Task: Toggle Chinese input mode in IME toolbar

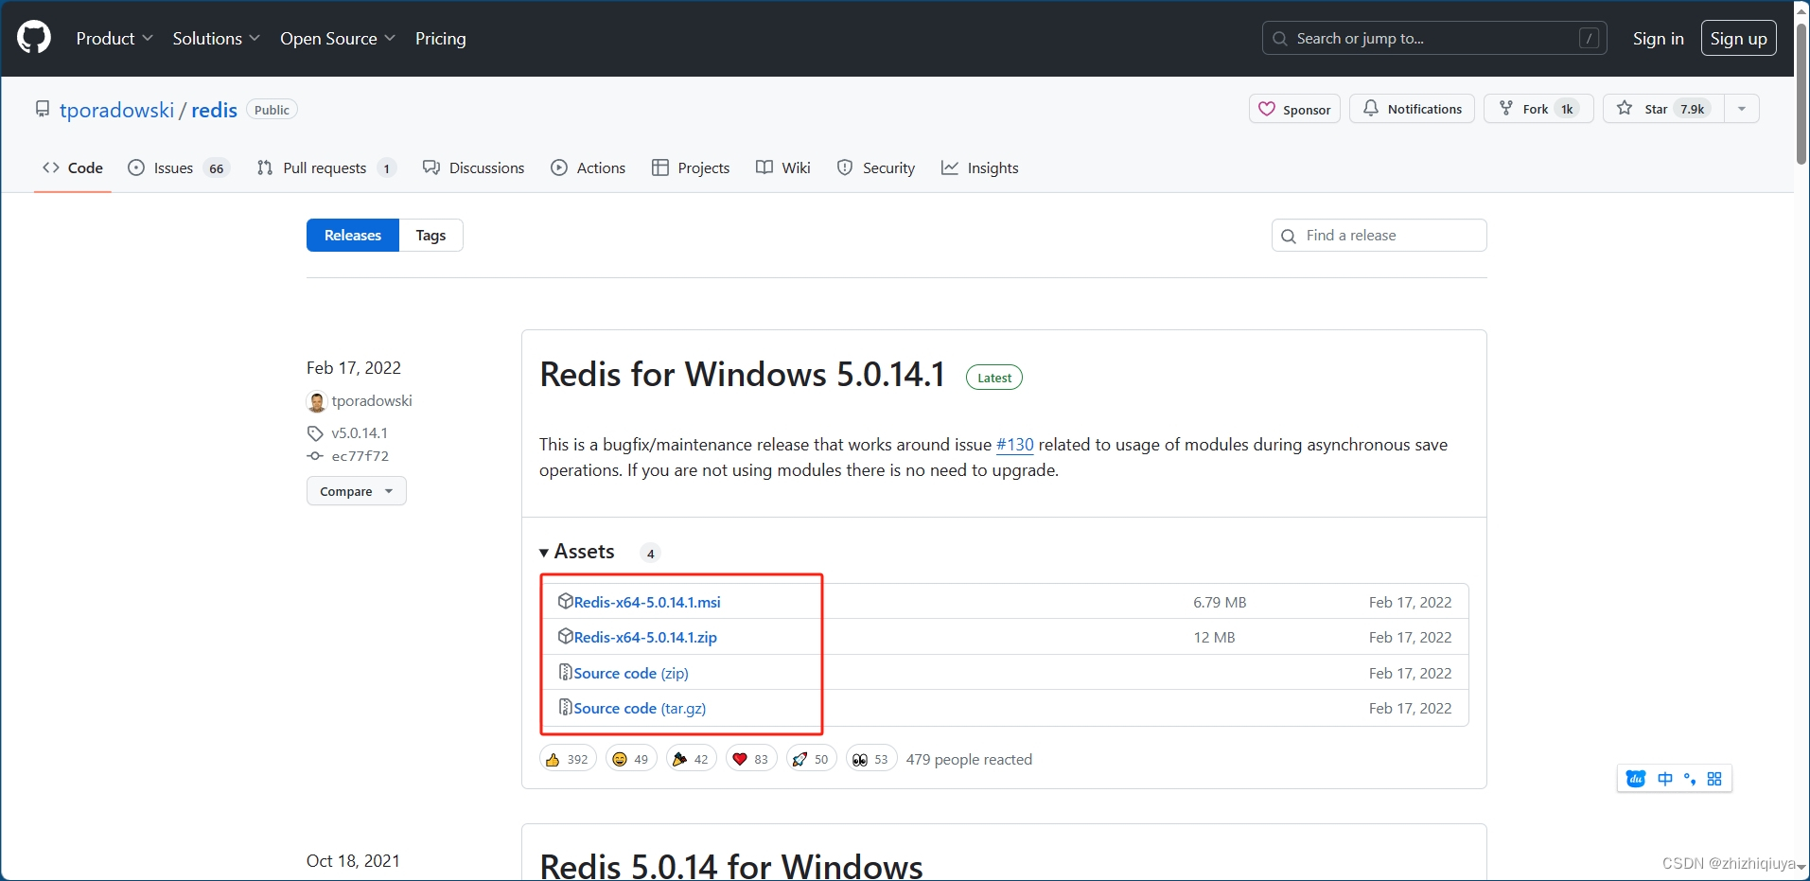Action: [x=1665, y=779]
